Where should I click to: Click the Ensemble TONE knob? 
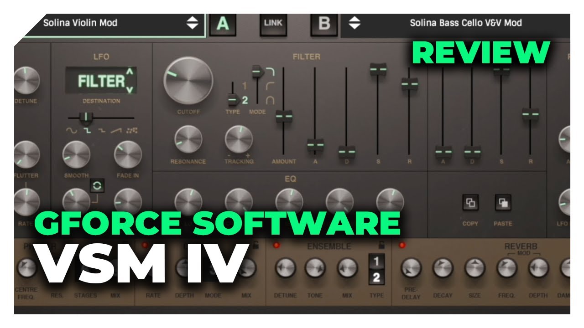[x=315, y=268]
